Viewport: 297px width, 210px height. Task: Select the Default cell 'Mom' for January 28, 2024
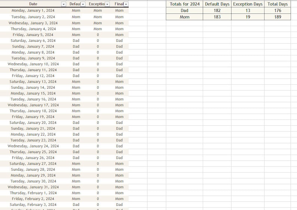(x=76, y=170)
